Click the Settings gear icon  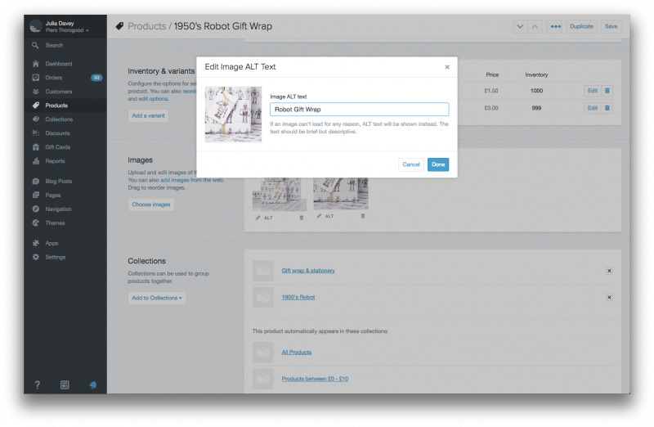tap(36, 257)
